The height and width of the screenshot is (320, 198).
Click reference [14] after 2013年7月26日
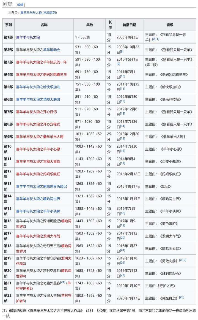122,126
